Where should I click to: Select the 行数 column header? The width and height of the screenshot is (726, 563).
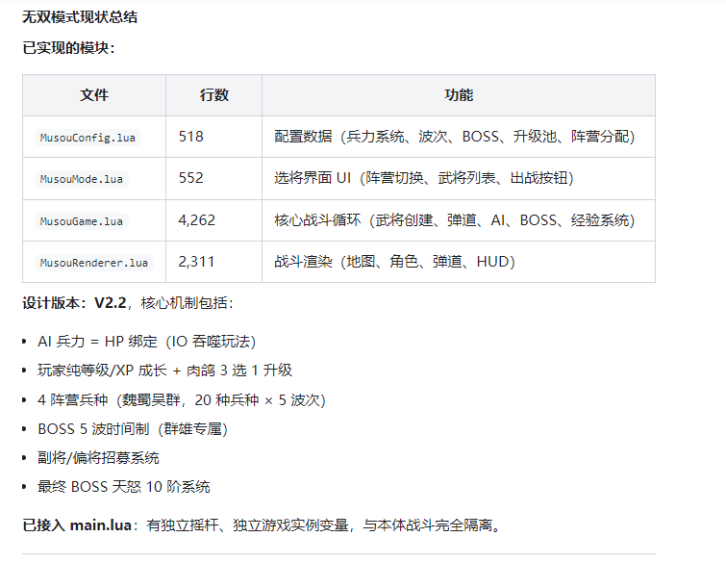[x=213, y=95]
